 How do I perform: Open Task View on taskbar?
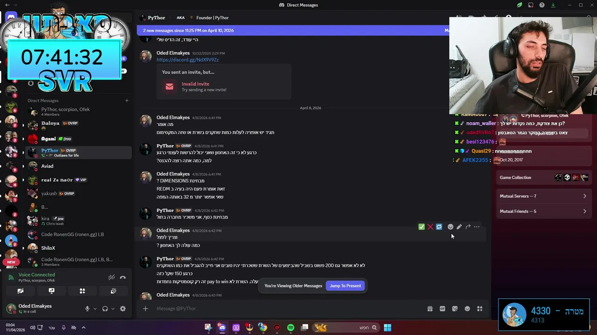305,328
